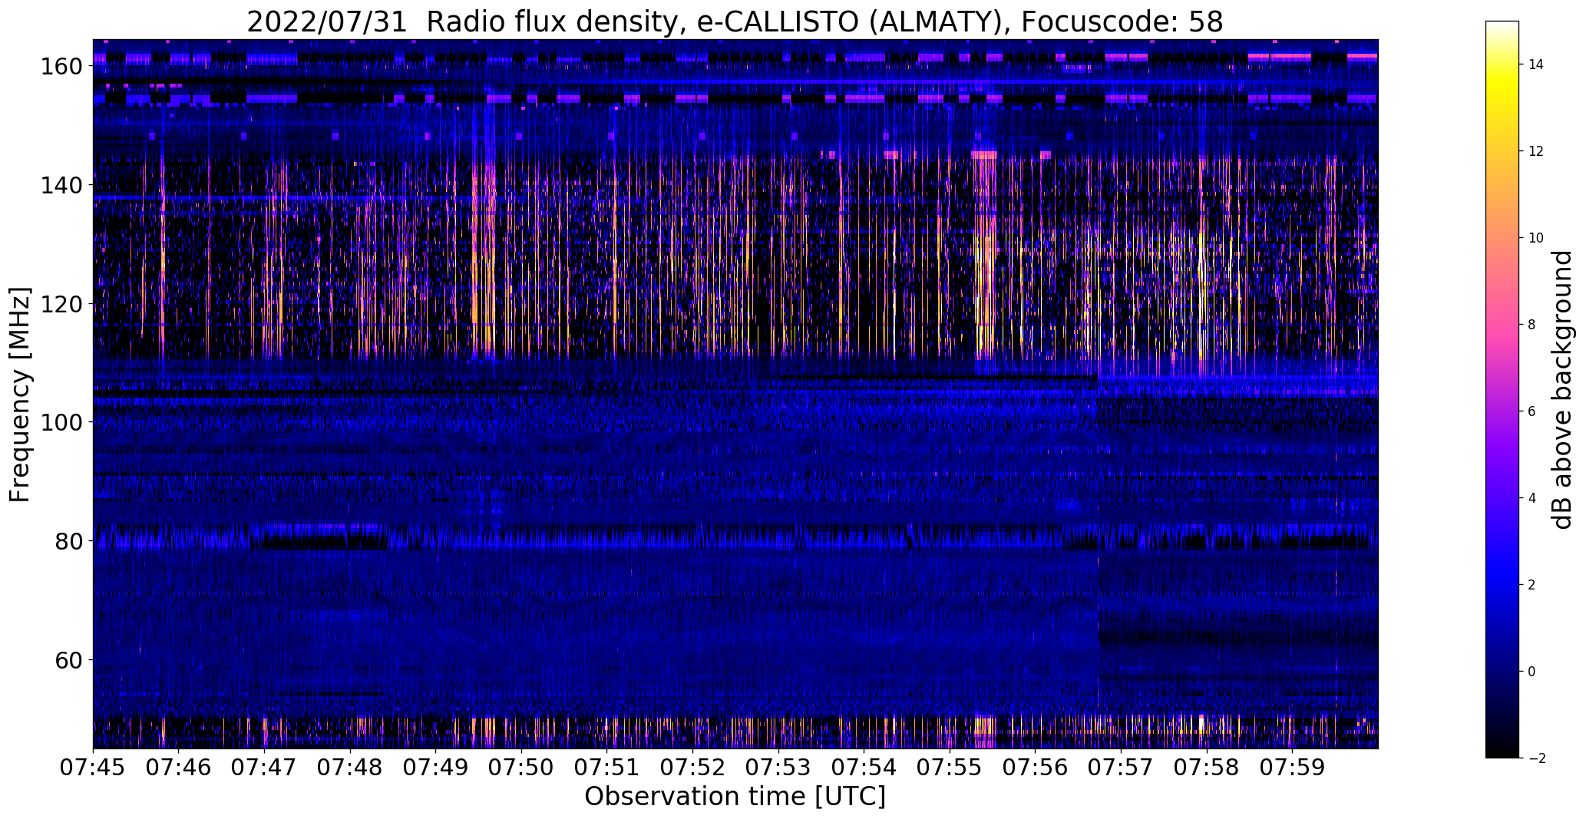Click the 'dB above background' colorbar label

(1561, 390)
